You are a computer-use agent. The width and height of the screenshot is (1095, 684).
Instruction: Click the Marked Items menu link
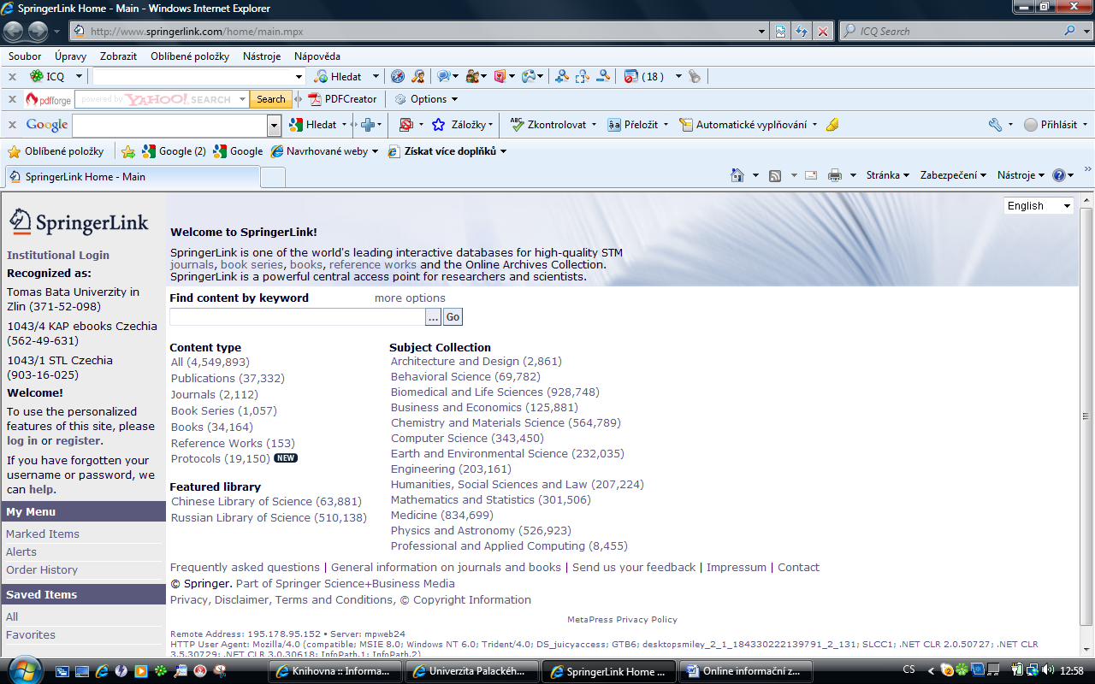pyautogui.click(x=43, y=534)
